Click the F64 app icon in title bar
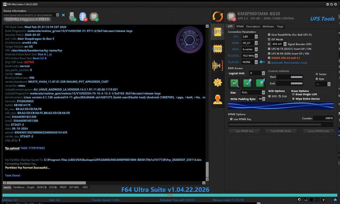Image resolution: width=340 pixels, height=204 pixels. [5, 4]
